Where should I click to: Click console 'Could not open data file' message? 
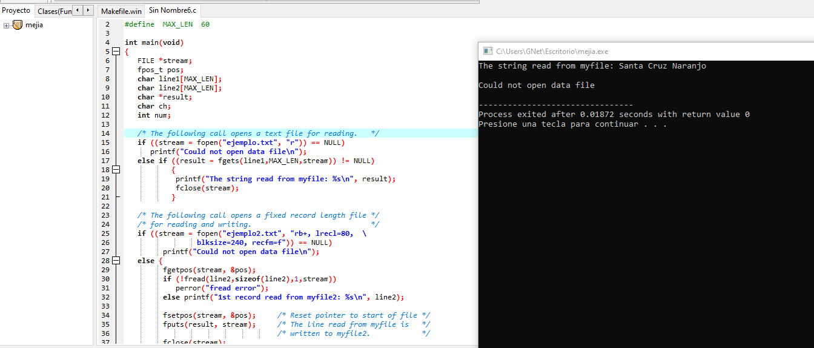(537, 85)
